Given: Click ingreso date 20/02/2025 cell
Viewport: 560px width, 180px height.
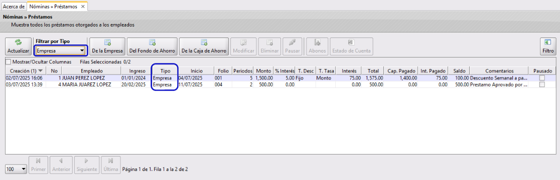Looking at the screenshot, I should point(137,84).
